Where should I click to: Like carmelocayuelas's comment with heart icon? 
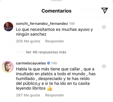(104, 66)
